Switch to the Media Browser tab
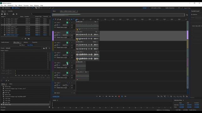This screenshot has height=113, width=202. [5, 42]
